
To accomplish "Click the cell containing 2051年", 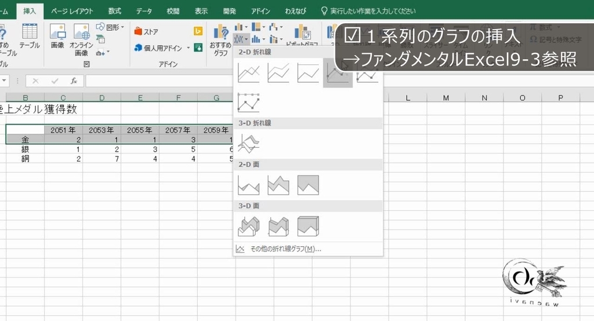I will point(63,130).
